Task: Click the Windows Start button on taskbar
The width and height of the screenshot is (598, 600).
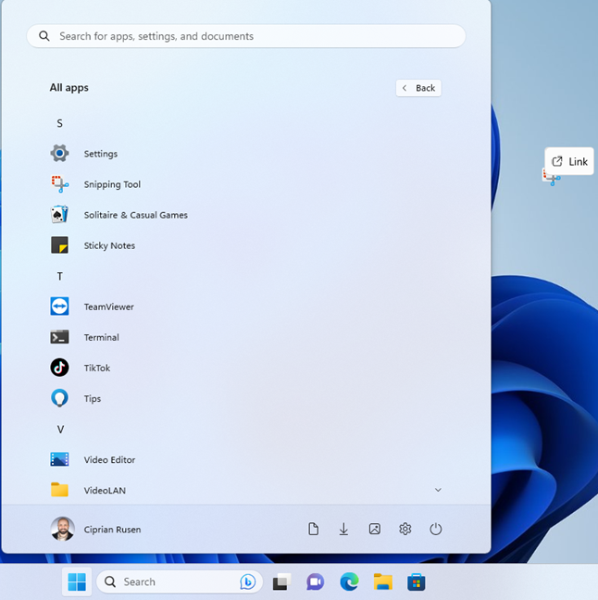Action: 77,582
